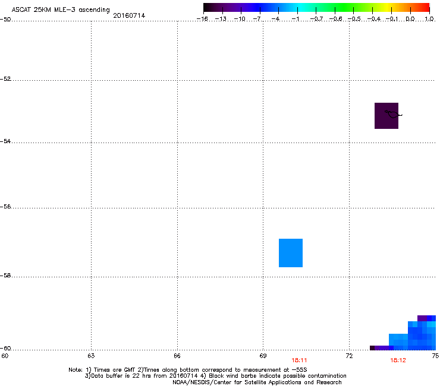Viewport: 440px width, 386px height.
Task: Click the red "18:11" time stamp
Action: tap(299, 360)
